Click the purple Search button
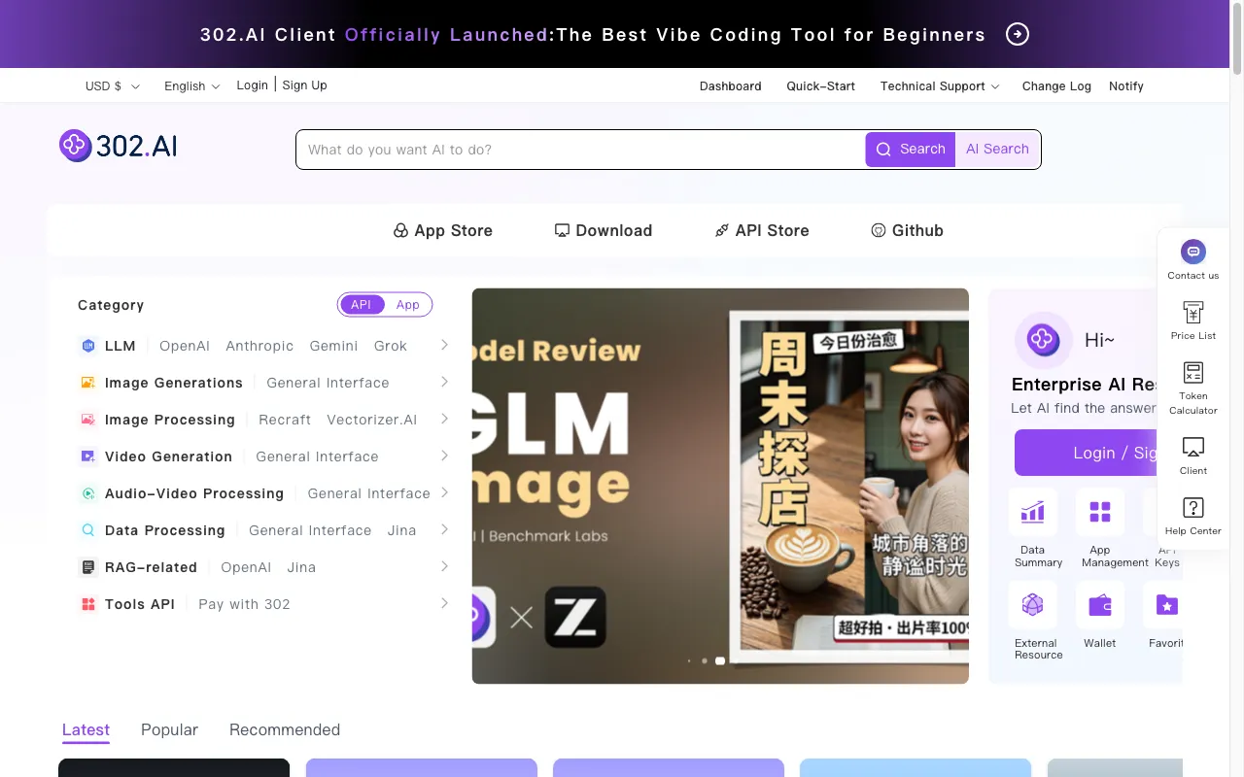The width and height of the screenshot is (1244, 777). 911,150
